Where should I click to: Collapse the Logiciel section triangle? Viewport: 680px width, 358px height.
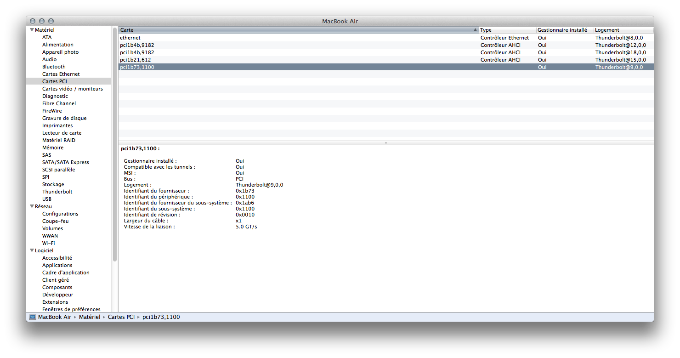tap(32, 250)
